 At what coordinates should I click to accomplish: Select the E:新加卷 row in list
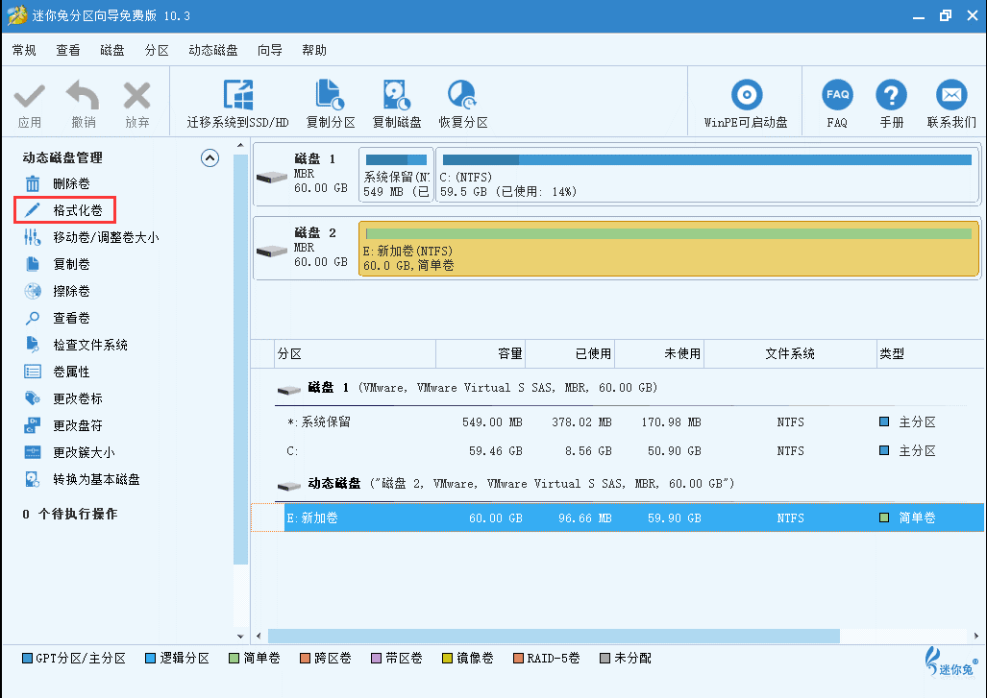(618, 517)
